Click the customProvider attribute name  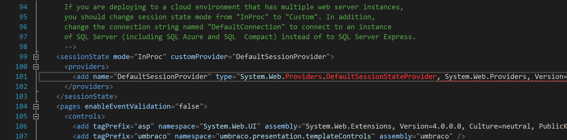click(199, 57)
